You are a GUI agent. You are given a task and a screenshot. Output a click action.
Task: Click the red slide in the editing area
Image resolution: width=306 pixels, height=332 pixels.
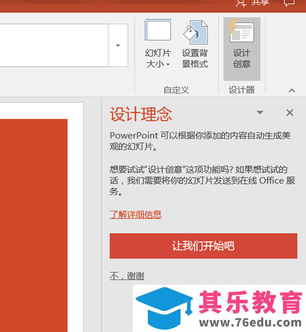[x=33, y=225]
